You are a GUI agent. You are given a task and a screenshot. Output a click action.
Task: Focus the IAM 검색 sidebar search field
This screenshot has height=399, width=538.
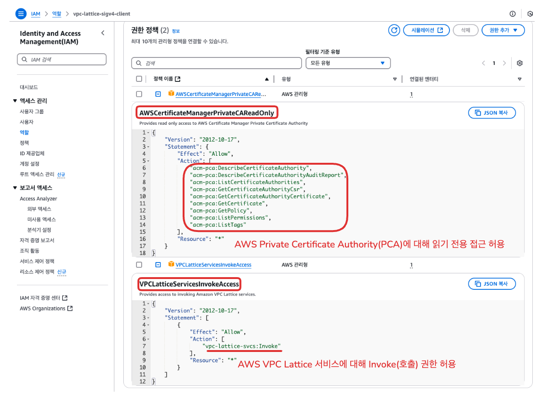(62, 59)
